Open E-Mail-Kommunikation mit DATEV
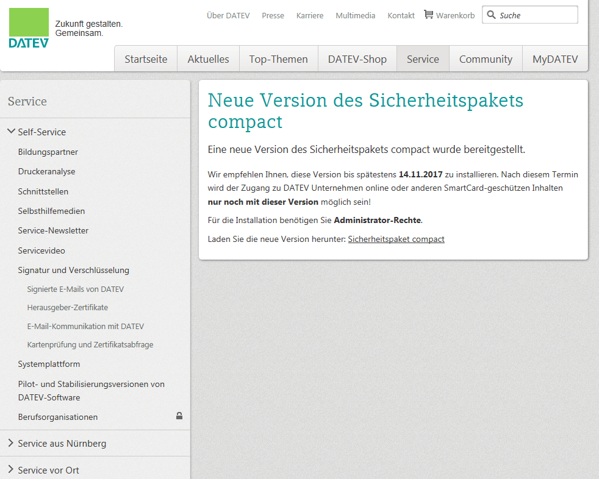 pyautogui.click(x=85, y=326)
